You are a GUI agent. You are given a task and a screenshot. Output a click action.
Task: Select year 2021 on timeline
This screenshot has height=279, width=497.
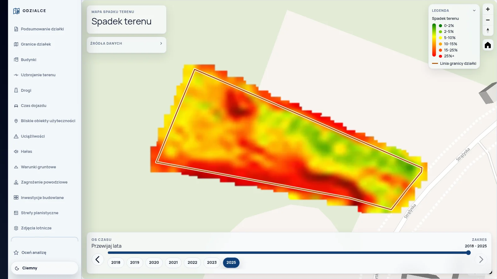pyautogui.click(x=173, y=263)
